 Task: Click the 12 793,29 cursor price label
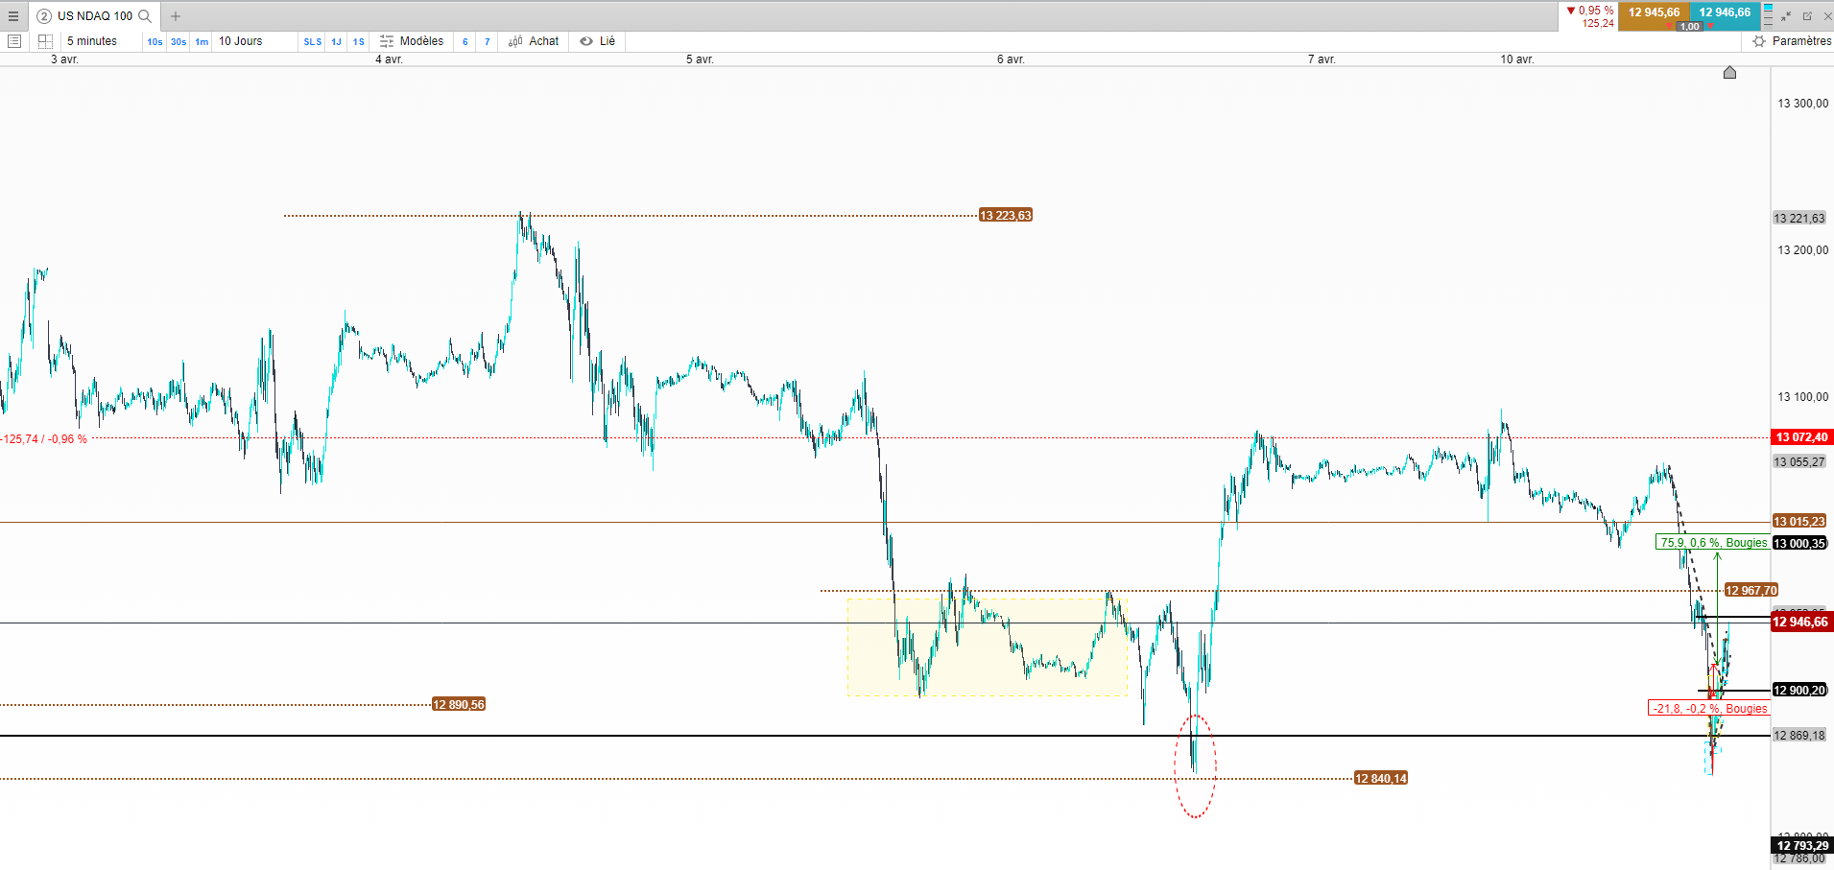tap(1802, 846)
